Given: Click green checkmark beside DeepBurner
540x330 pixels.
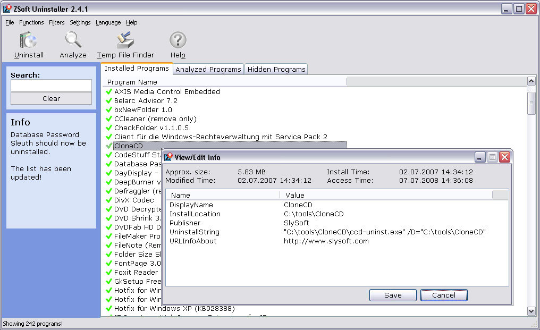Looking at the screenshot, I should 109,182.
